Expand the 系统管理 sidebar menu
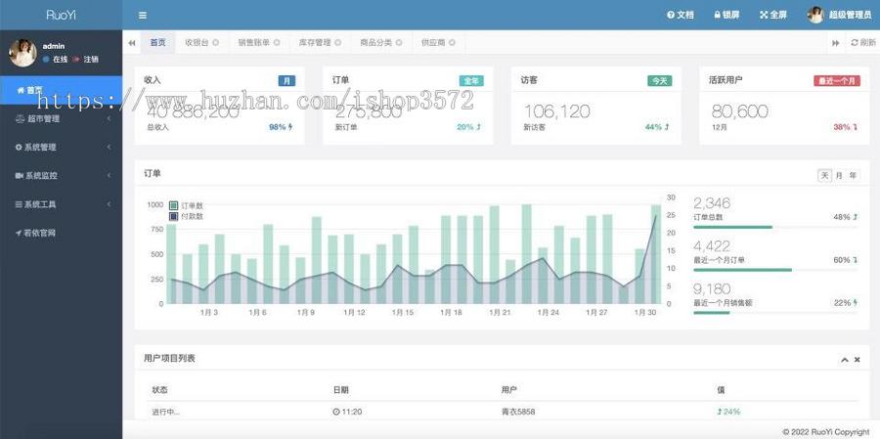The image size is (880, 439). pyautogui.click(x=62, y=147)
